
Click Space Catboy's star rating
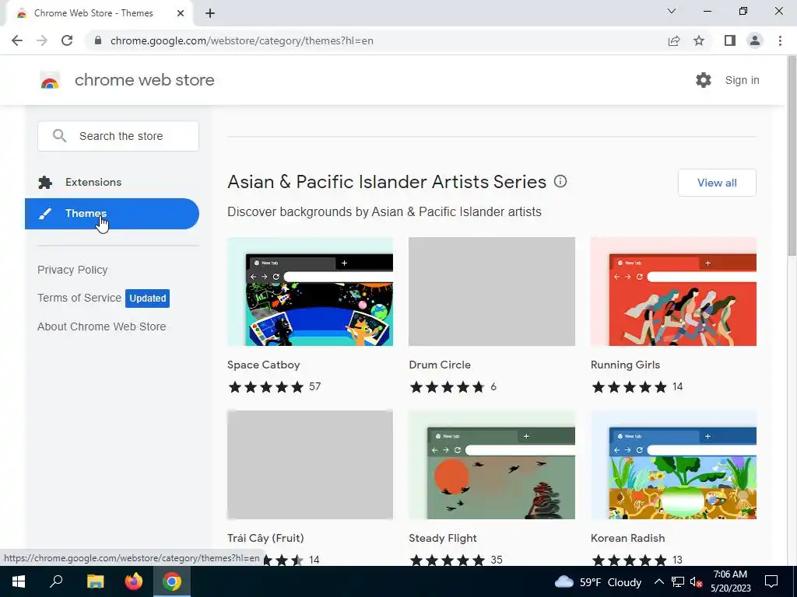pyautogui.click(x=266, y=387)
